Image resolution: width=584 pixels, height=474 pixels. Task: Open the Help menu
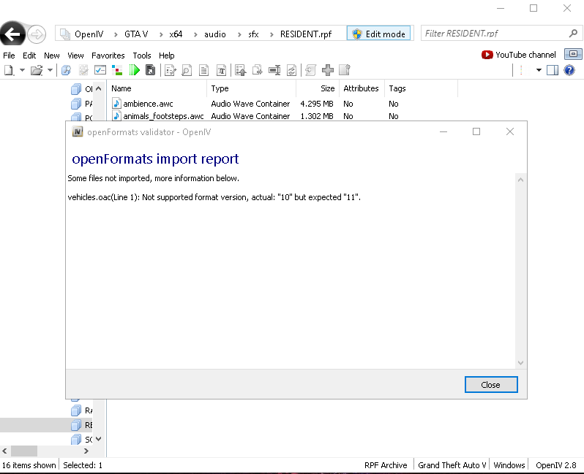click(166, 56)
